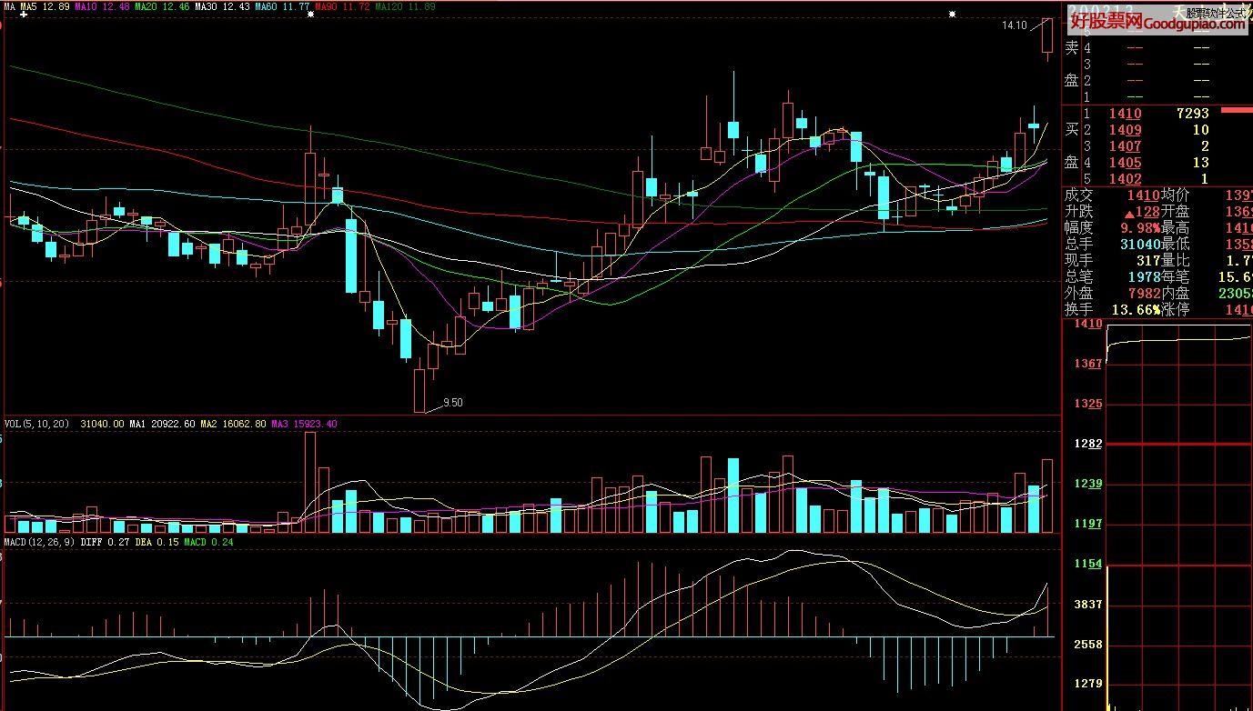
Task: Click the 每笔 per-trade label
Action: click(1176, 276)
